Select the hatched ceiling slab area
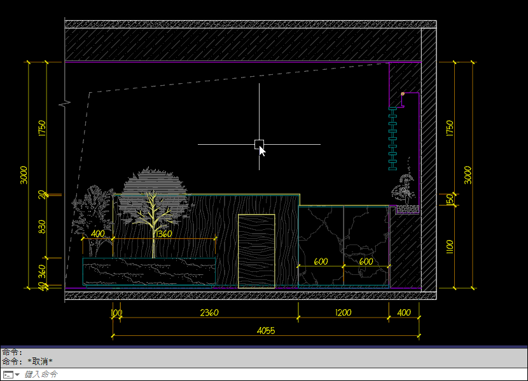The height and width of the screenshot is (381, 528). pos(242,44)
